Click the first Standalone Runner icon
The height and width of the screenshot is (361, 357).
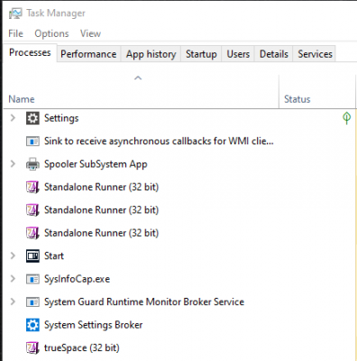[x=32, y=187]
